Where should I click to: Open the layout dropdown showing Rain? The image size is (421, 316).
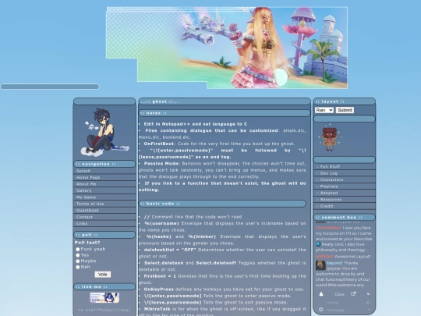pyautogui.click(x=324, y=110)
